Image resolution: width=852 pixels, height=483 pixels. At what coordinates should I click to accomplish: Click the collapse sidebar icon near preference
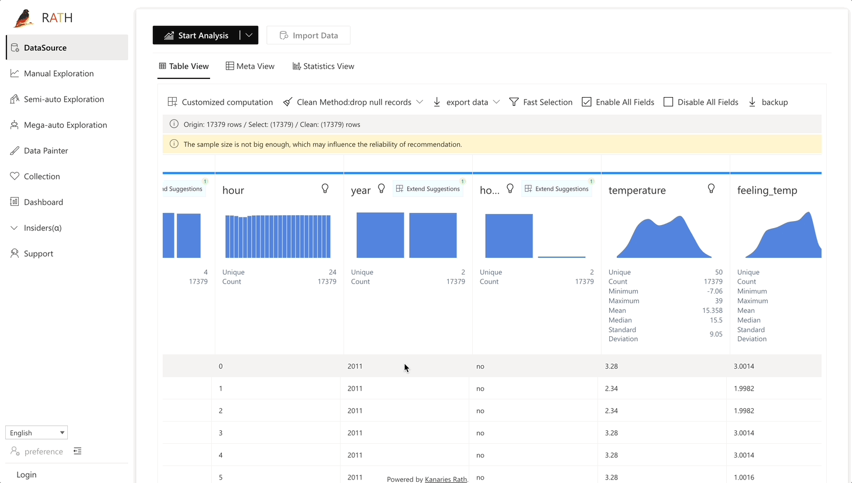tap(77, 451)
